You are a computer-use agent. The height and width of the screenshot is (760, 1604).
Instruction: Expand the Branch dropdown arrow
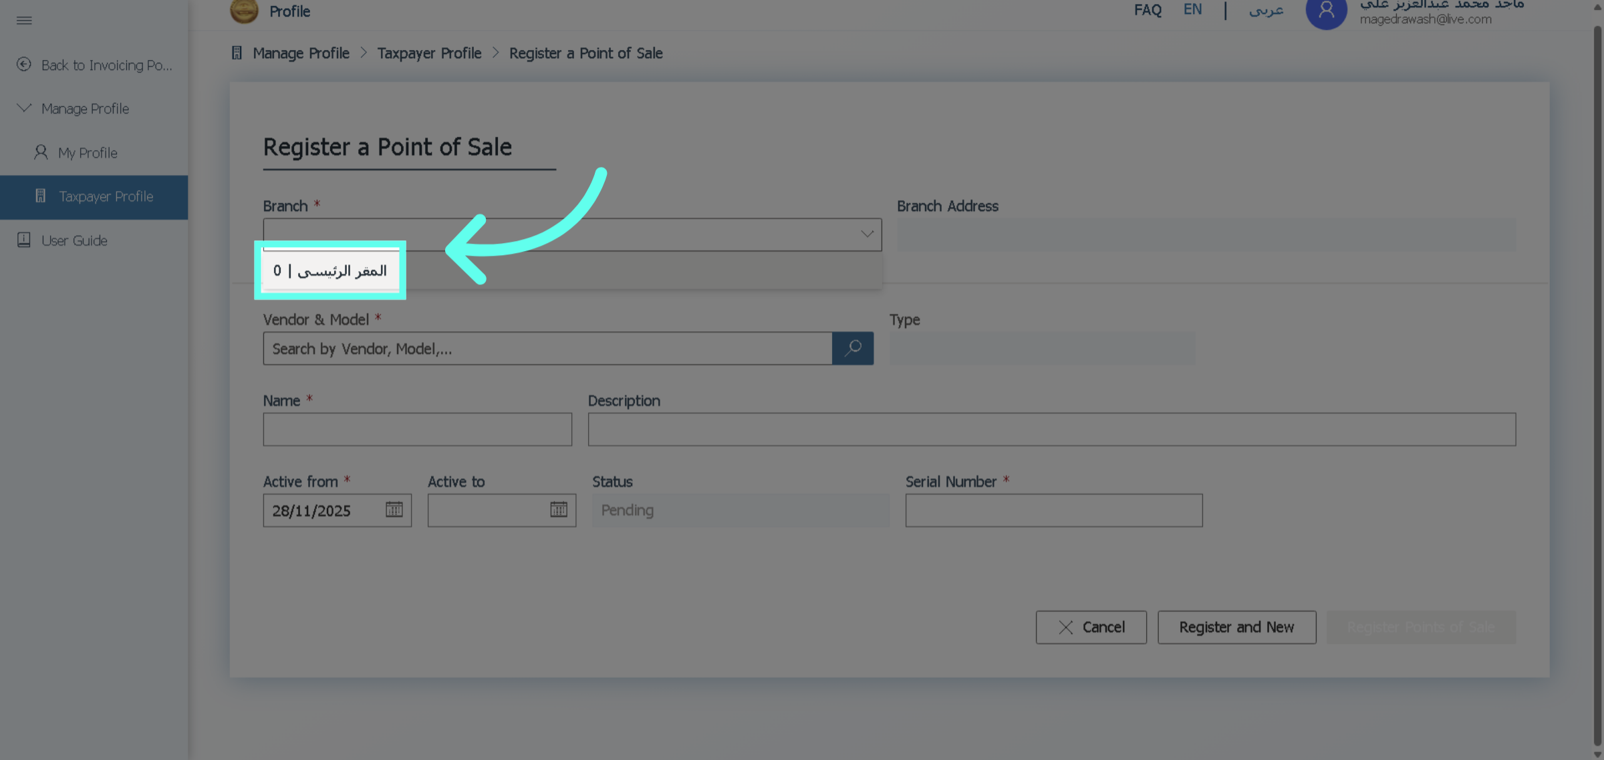tap(867, 234)
